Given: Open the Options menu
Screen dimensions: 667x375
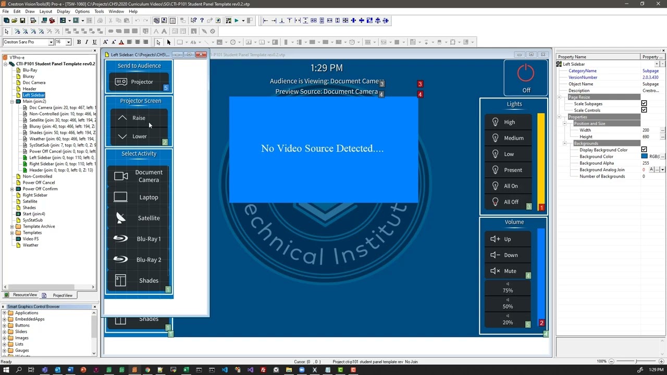Looking at the screenshot, I should click(x=82, y=11).
